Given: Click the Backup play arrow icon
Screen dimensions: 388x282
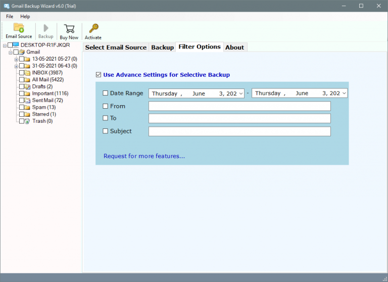Looking at the screenshot, I should [x=46, y=28].
